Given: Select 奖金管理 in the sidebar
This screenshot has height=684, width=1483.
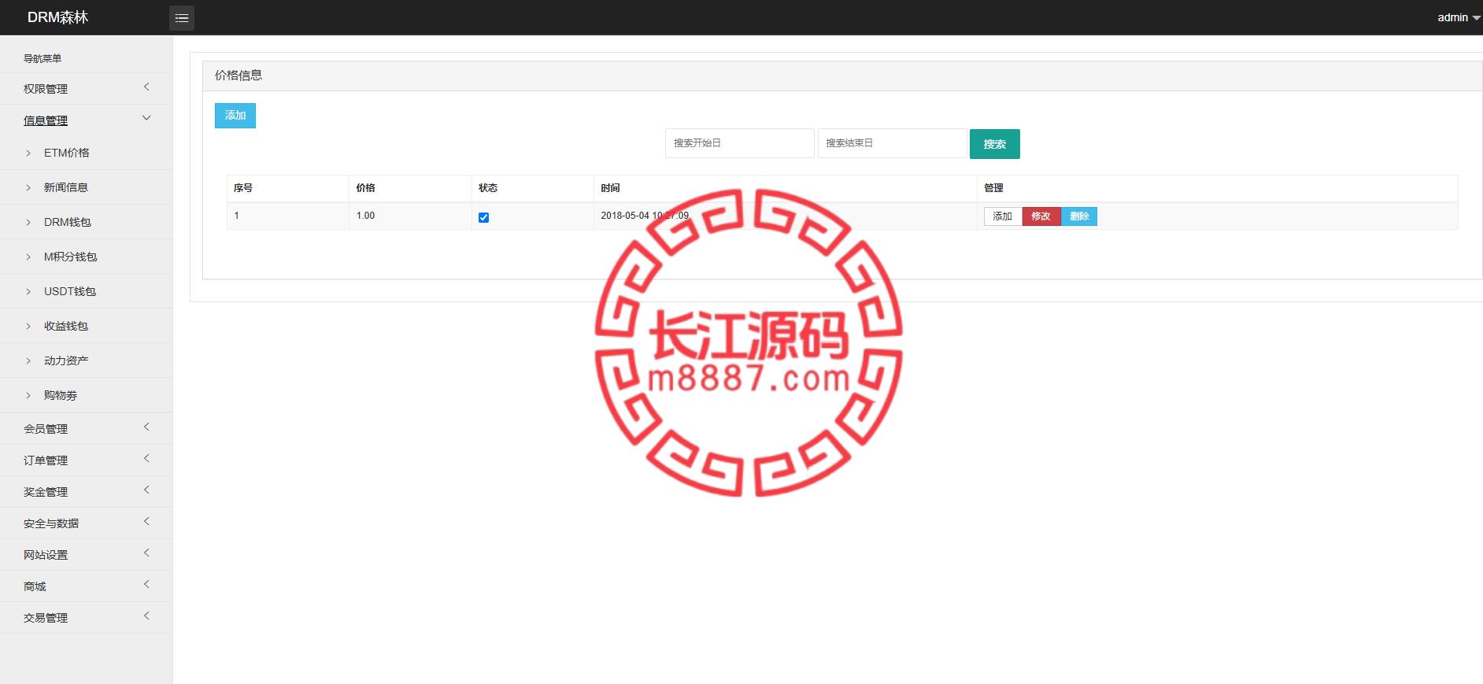Looking at the screenshot, I should pos(46,492).
